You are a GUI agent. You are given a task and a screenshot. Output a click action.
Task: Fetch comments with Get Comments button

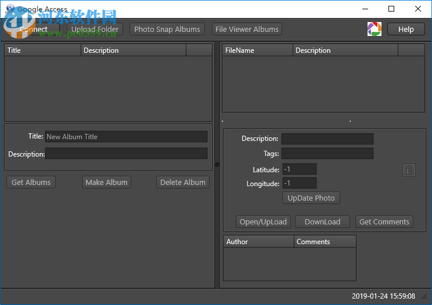(x=384, y=222)
